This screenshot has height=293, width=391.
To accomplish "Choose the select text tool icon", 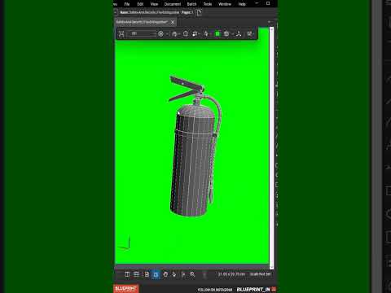I will click(x=183, y=274).
